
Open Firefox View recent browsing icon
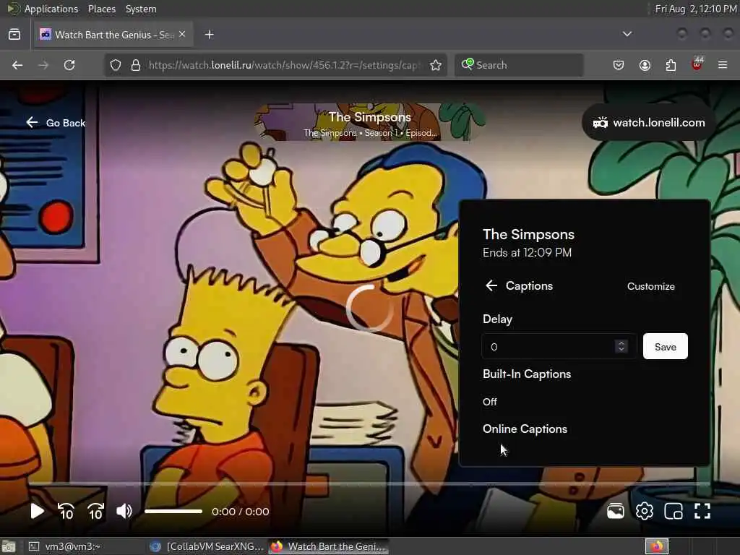14,35
